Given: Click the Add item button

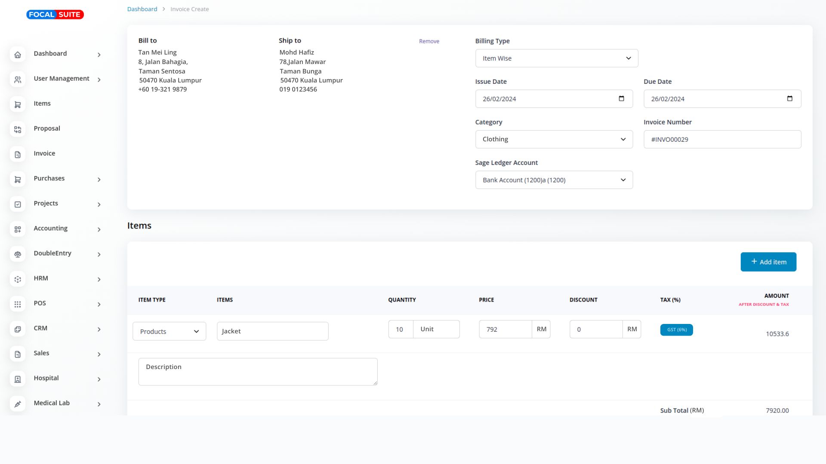Looking at the screenshot, I should click(768, 262).
